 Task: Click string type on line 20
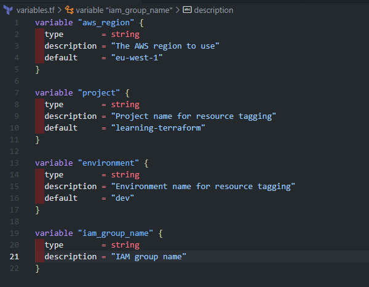tap(125, 245)
